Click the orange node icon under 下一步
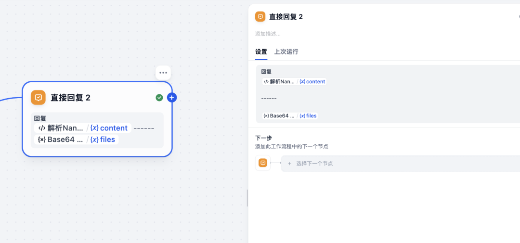Viewport: 520px width, 243px height. pos(263,163)
